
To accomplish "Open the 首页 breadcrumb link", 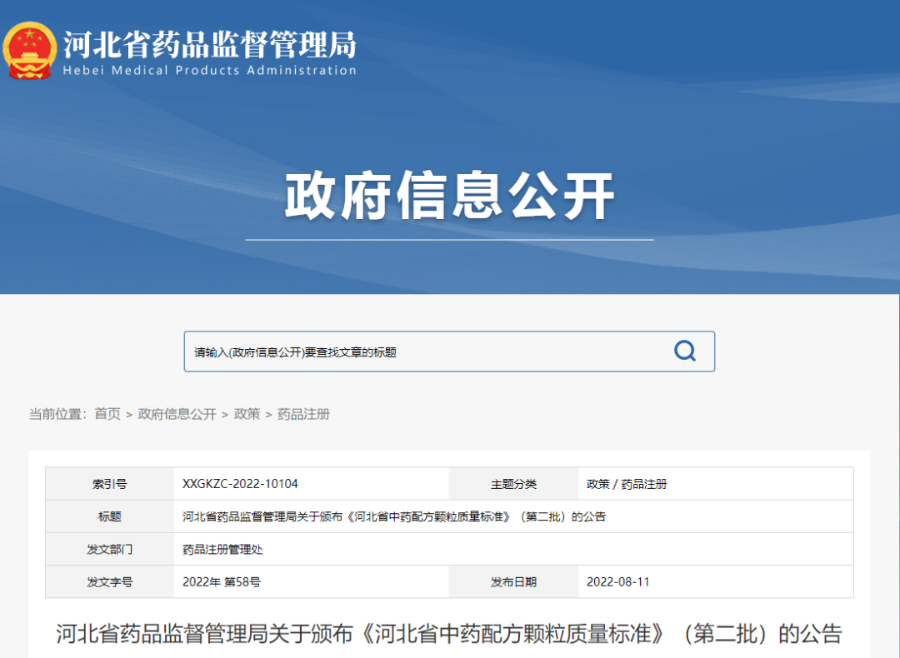I will coord(106,414).
